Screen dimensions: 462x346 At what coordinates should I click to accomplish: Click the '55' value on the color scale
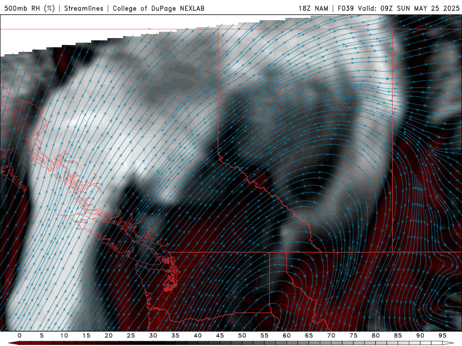click(x=264, y=336)
